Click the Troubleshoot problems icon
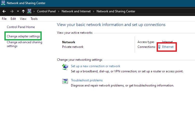This screenshot has width=195, height=113. click(x=65, y=81)
